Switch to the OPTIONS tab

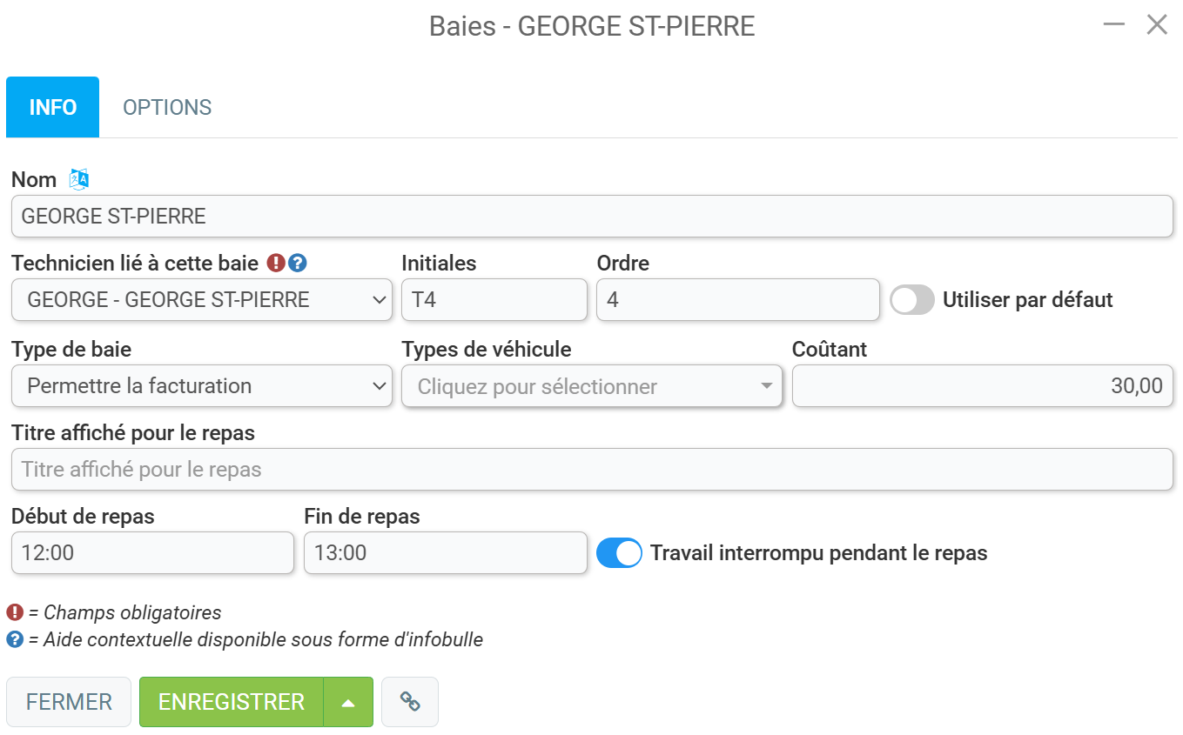coord(167,107)
